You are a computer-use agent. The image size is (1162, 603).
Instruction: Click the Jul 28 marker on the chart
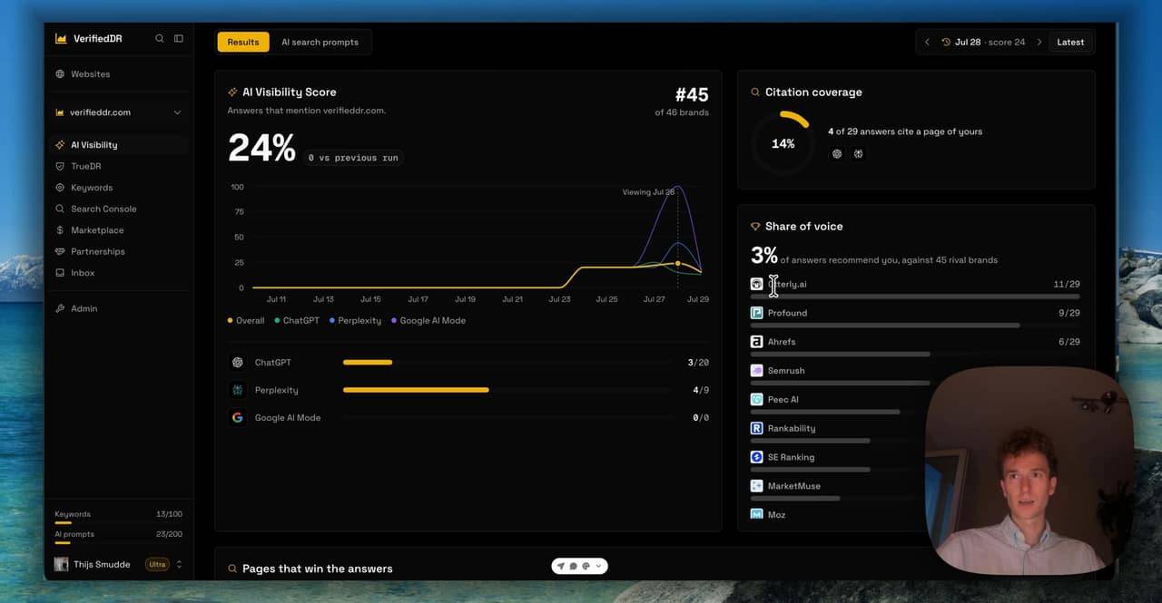tap(678, 263)
